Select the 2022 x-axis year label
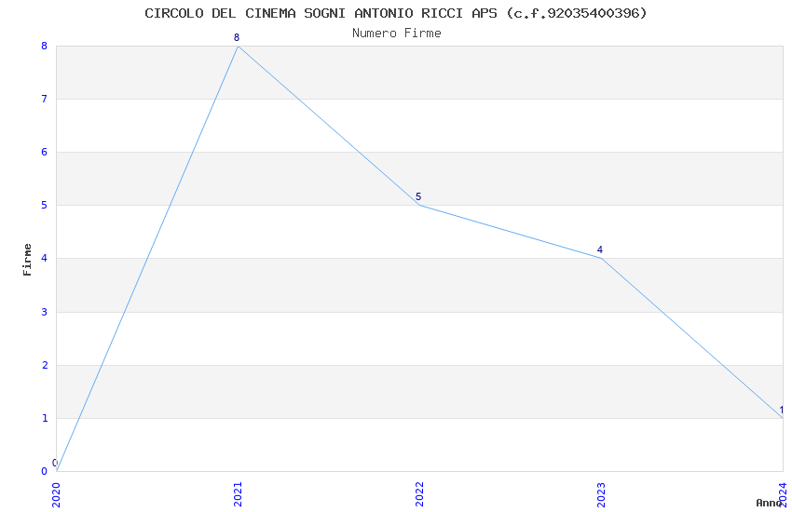The image size is (792, 512). (419, 495)
